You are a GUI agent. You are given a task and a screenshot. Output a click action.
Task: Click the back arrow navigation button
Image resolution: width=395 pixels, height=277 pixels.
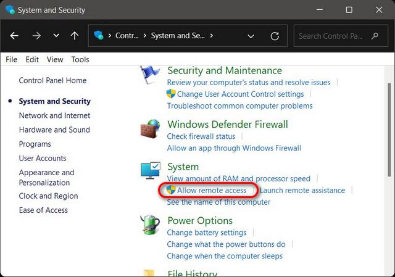[14, 36]
